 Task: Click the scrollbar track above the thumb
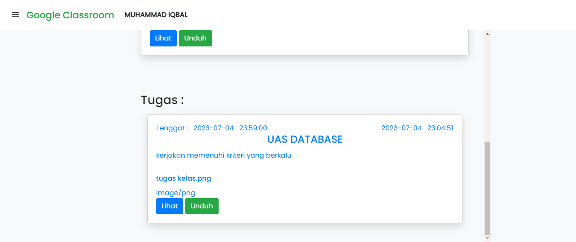click(x=487, y=85)
